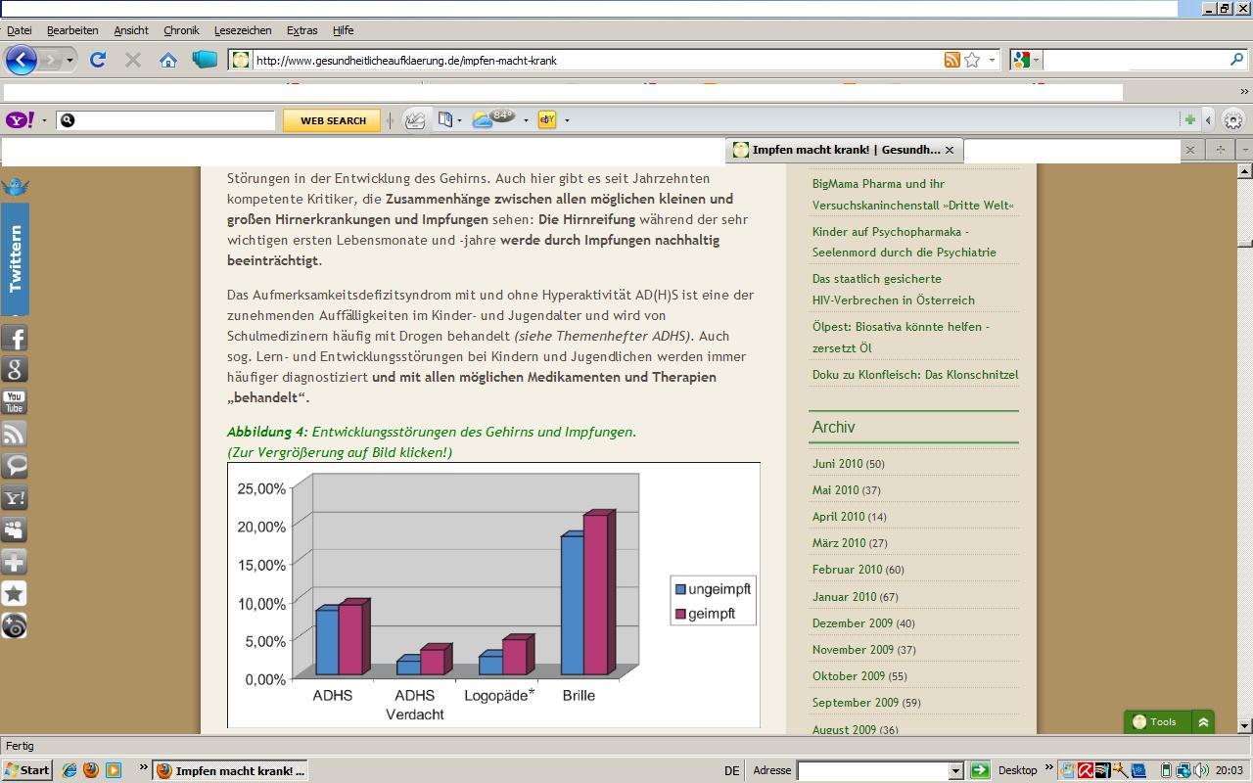1253x783 pixels.
Task: Click the vaccination bar chart image
Action: coord(493,594)
